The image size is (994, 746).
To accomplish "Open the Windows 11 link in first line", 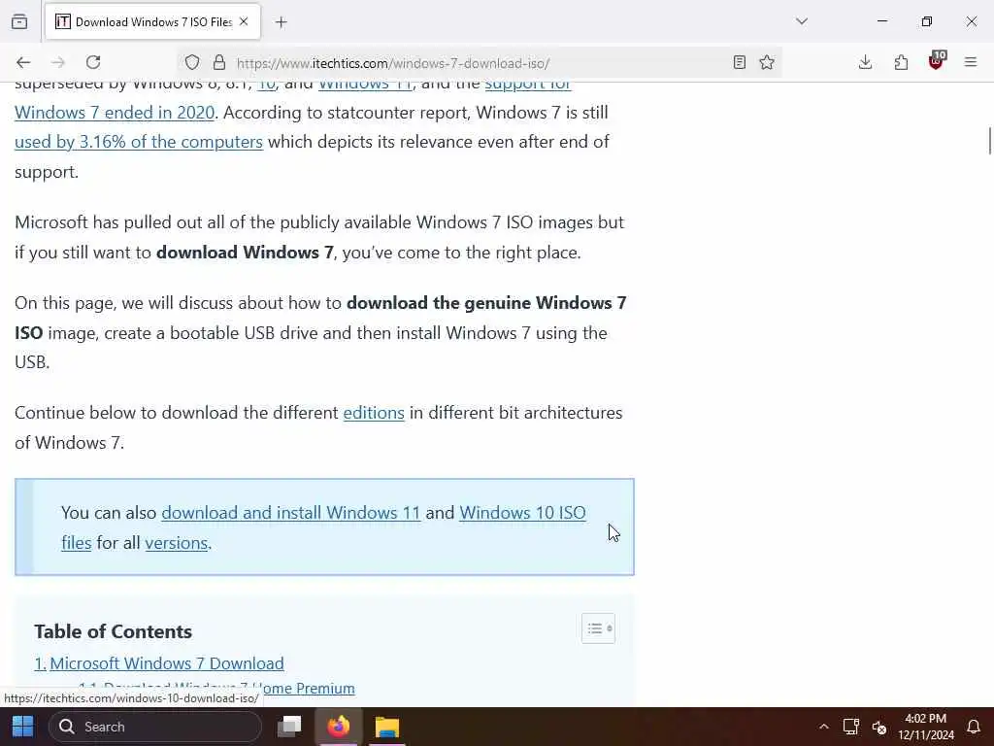I will pyautogui.click(x=365, y=85).
